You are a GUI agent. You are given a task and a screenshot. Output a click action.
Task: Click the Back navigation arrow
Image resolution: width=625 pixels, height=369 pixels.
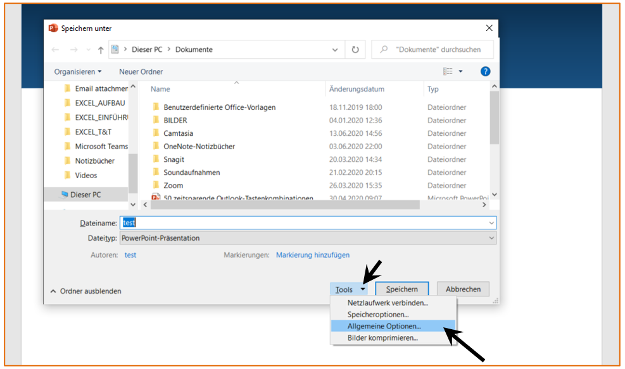(55, 50)
